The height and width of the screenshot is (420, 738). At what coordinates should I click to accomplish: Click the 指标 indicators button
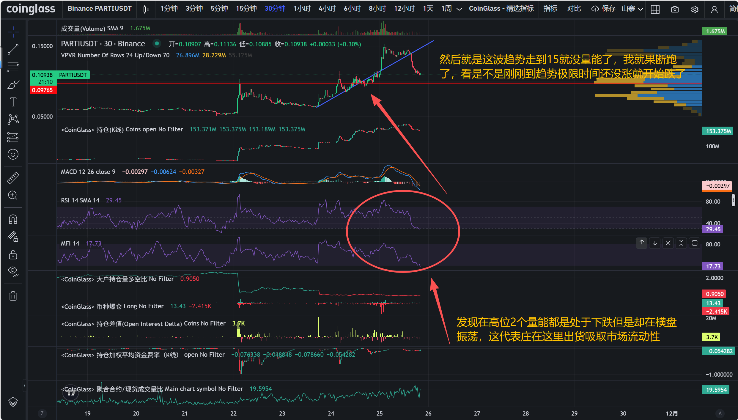pos(550,9)
